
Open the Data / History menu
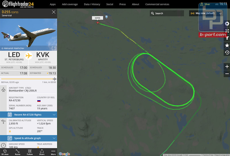[x=92, y=4]
